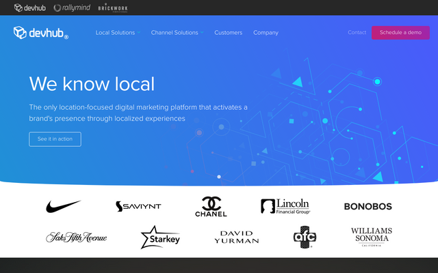Expand the Local Solutions dropdown arrow
Screen dimensions: 438x273
click(139, 33)
